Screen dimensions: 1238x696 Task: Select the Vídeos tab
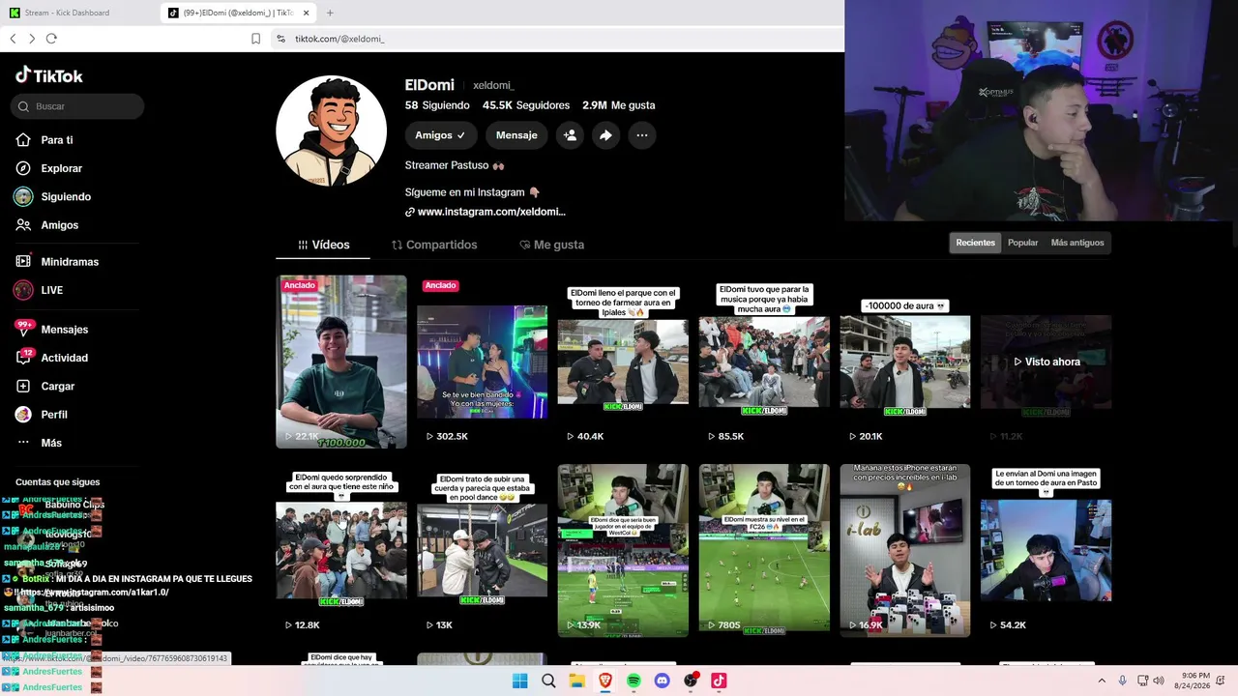(x=323, y=245)
